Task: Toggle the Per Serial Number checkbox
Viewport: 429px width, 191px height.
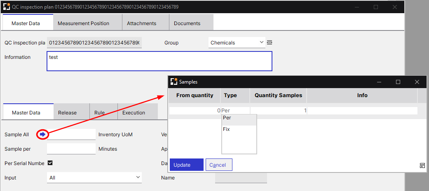Action: (50, 163)
